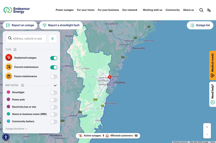Open the Outage list
Viewport: 216px width, 143px height.
pos(200,25)
